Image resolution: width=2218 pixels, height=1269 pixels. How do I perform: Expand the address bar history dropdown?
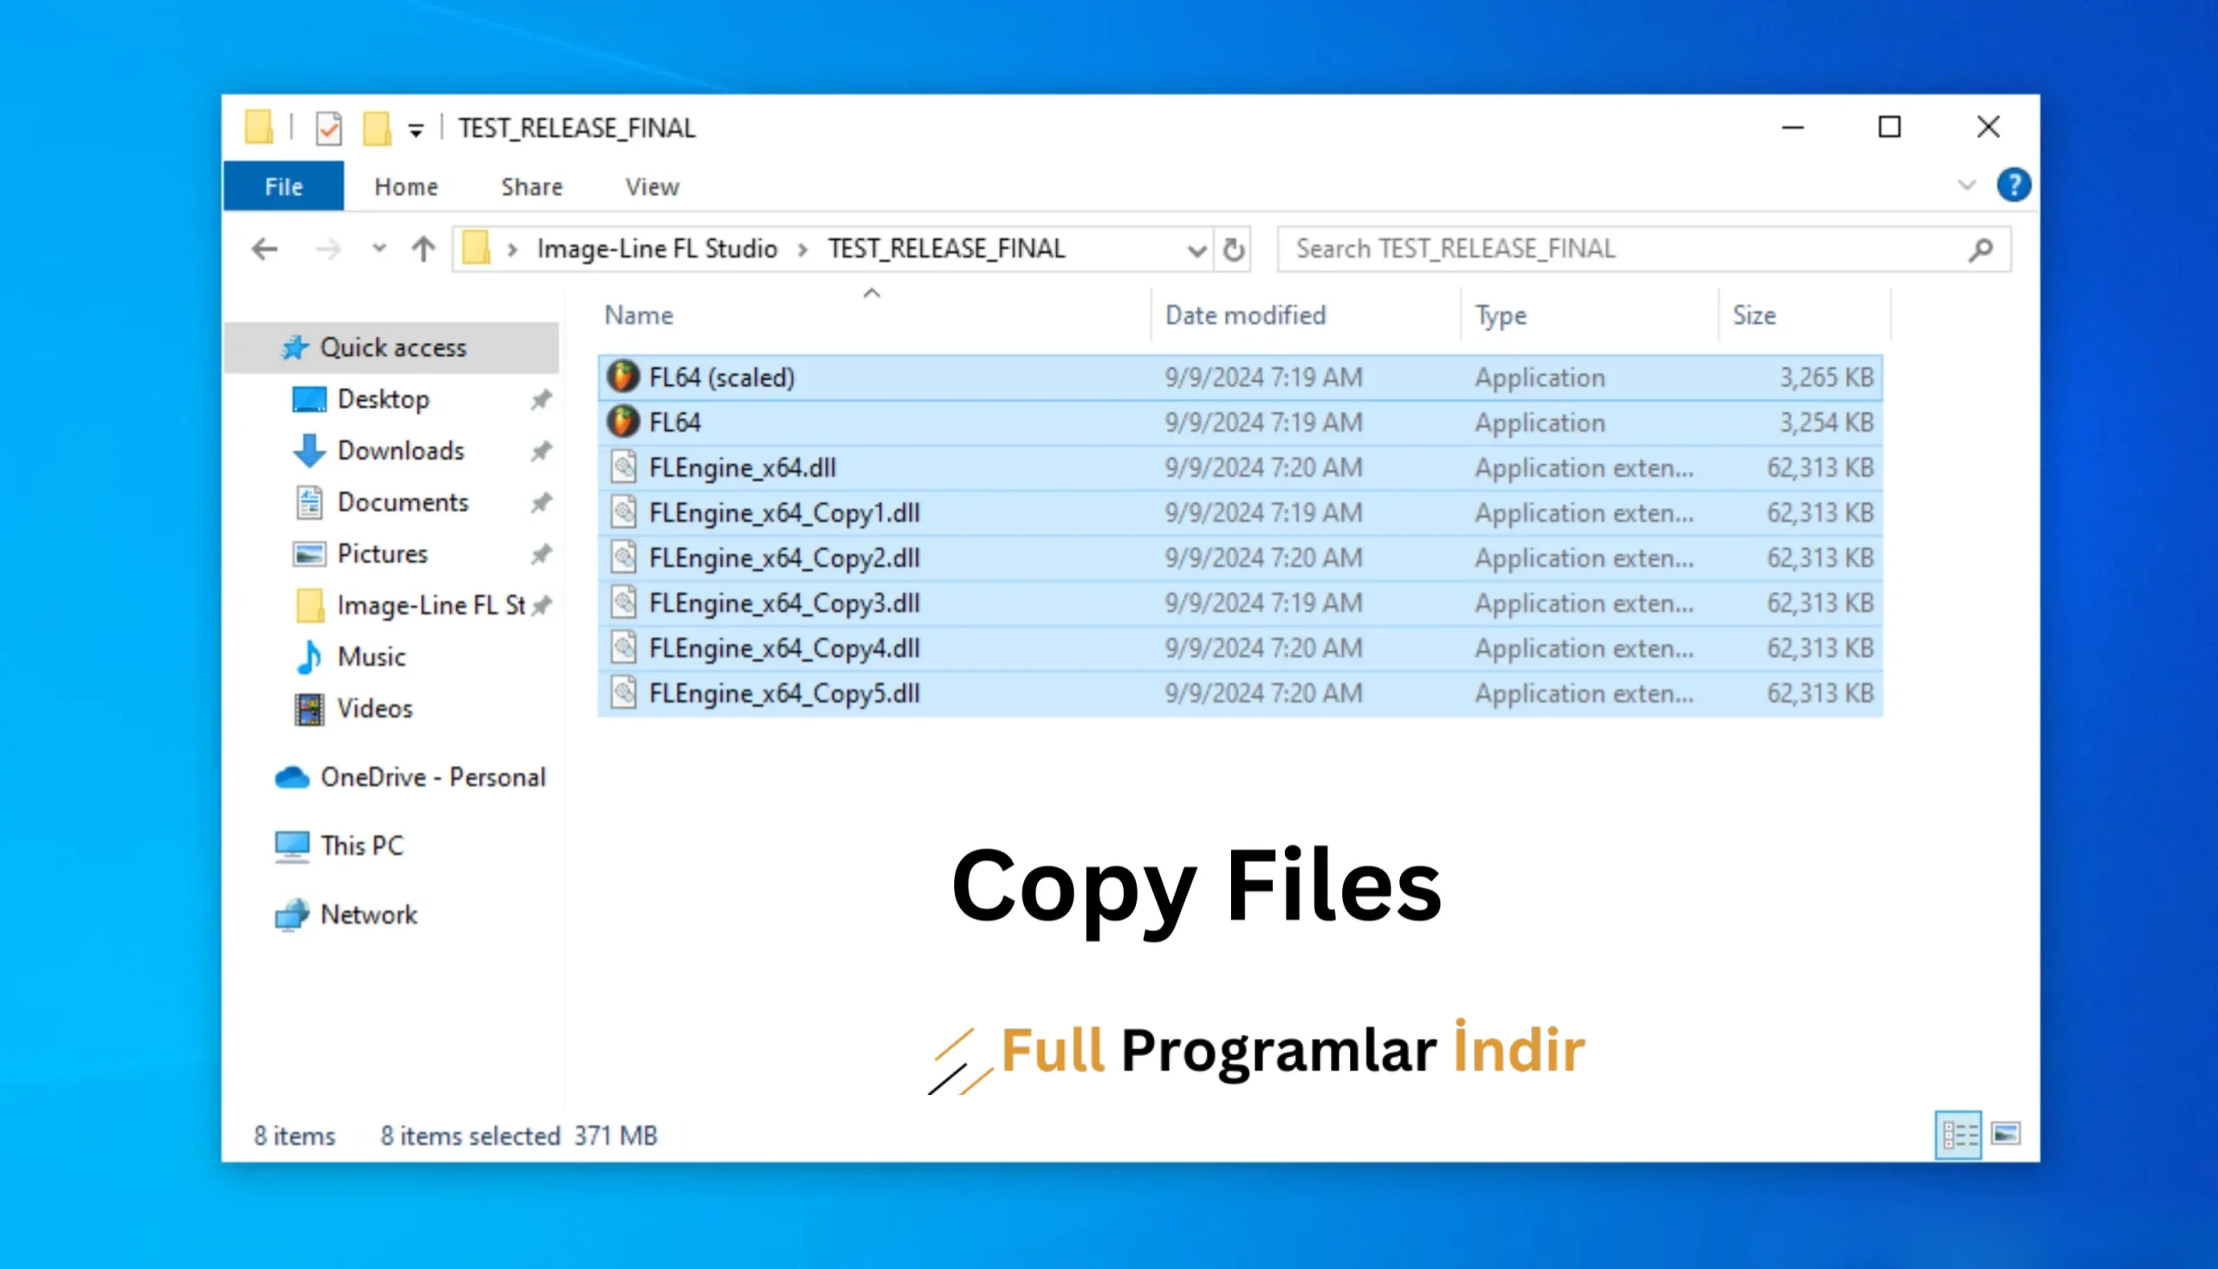pos(1197,251)
